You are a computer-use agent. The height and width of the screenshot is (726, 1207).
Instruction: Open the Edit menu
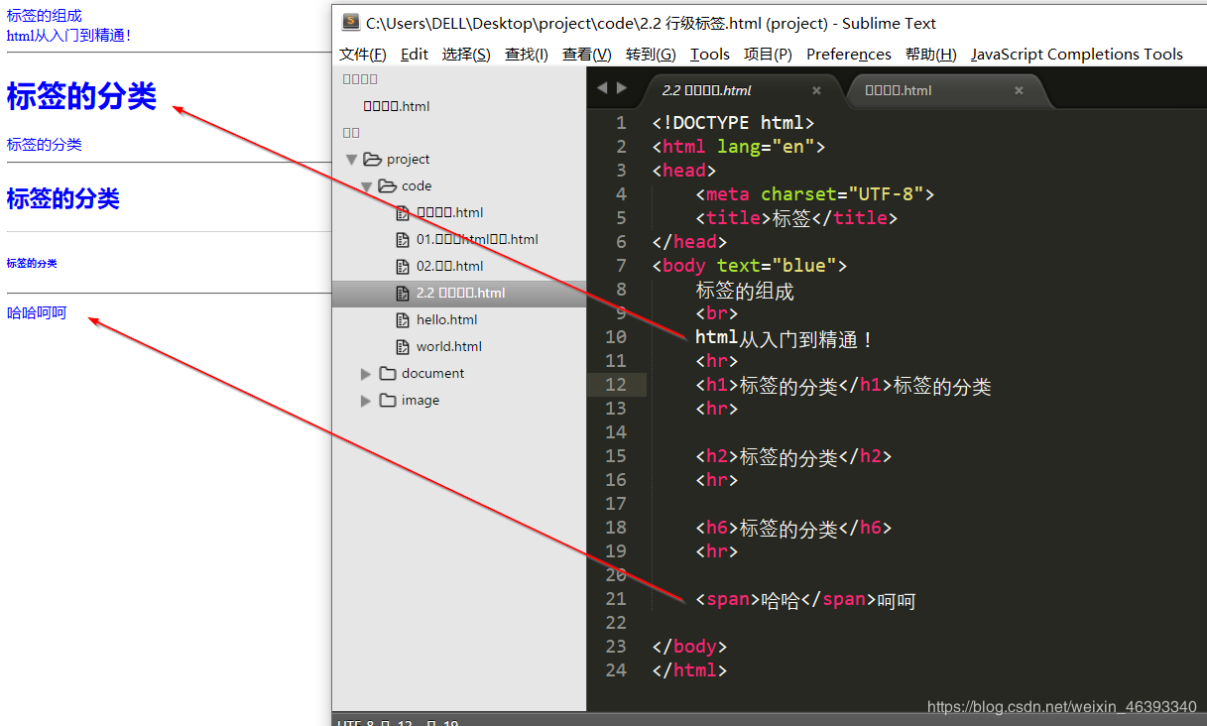[415, 55]
